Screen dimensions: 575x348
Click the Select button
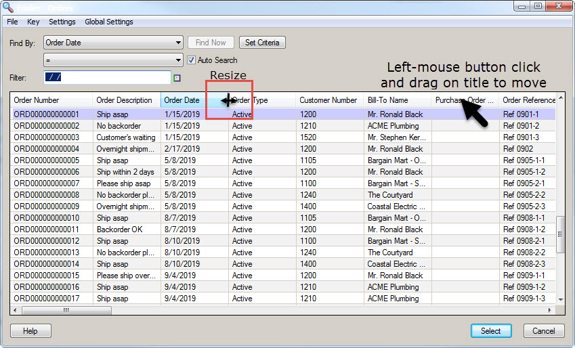491,331
